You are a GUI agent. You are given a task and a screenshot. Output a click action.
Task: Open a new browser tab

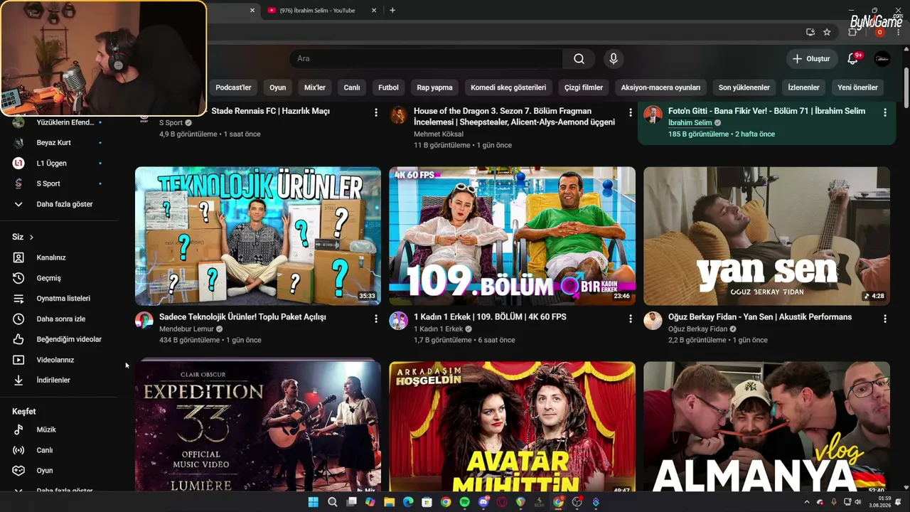pos(392,10)
